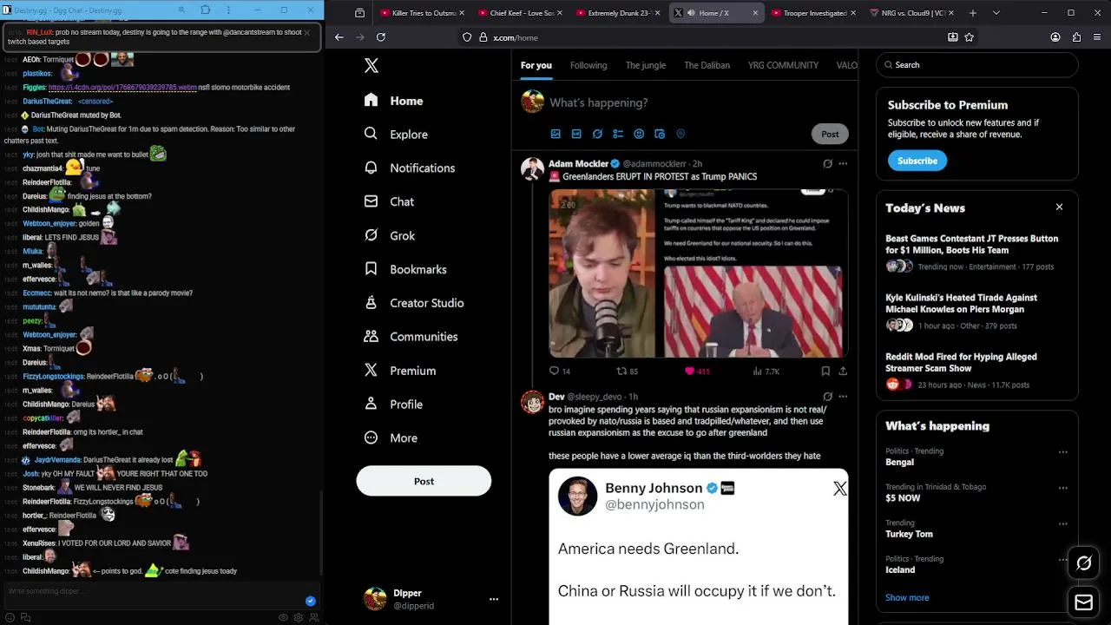Open emoji picker in post composer
The width and height of the screenshot is (1111, 625).
(639, 134)
